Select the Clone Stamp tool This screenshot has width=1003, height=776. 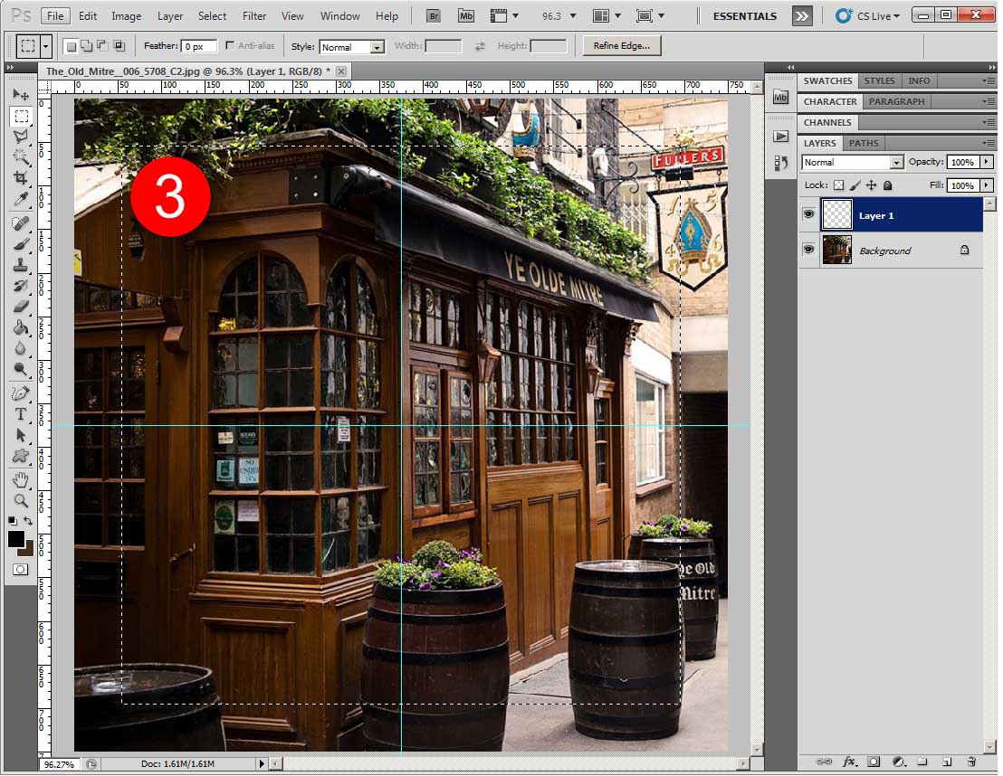(20, 265)
